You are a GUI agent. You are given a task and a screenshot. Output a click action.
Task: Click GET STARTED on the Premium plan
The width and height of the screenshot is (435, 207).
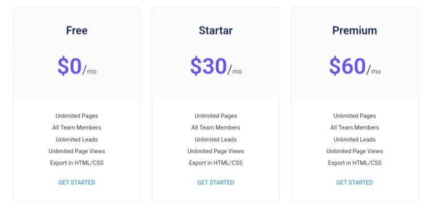pyautogui.click(x=355, y=182)
